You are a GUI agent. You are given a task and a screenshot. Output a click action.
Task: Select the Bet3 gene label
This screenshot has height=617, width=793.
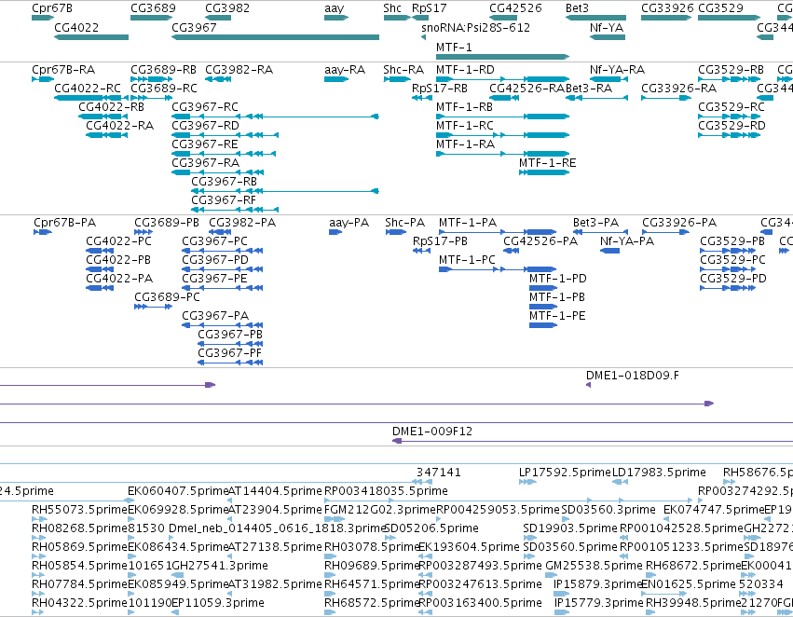(577, 8)
